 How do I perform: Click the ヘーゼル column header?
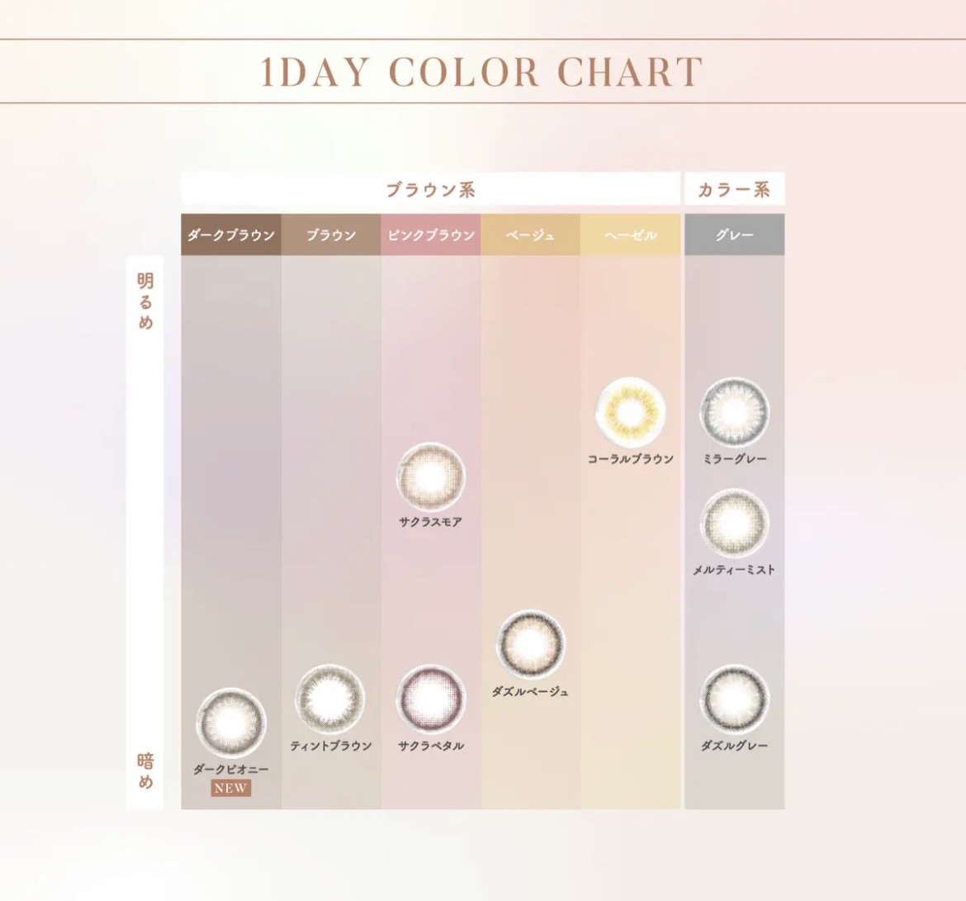(x=631, y=235)
